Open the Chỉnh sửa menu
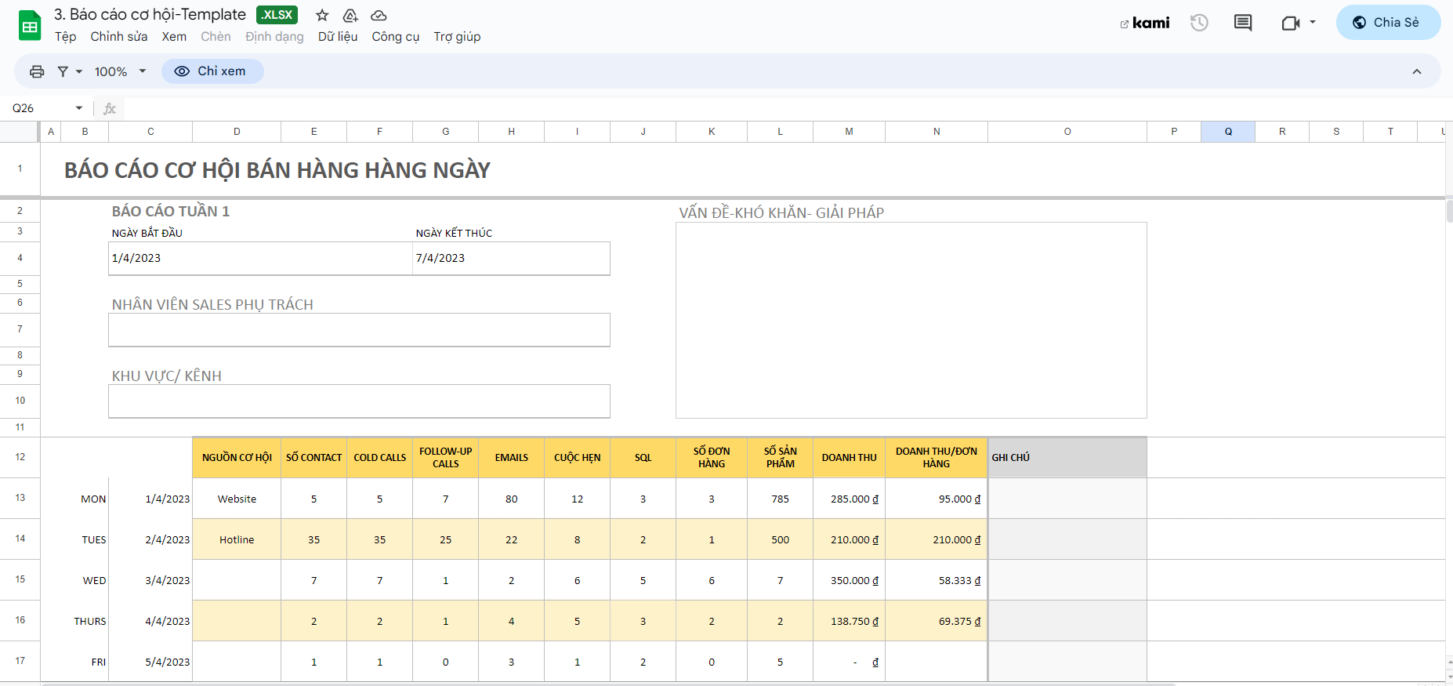Image resolution: width=1453 pixels, height=686 pixels. 119,37
